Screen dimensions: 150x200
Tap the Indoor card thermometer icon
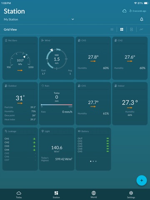[x=116, y=86]
